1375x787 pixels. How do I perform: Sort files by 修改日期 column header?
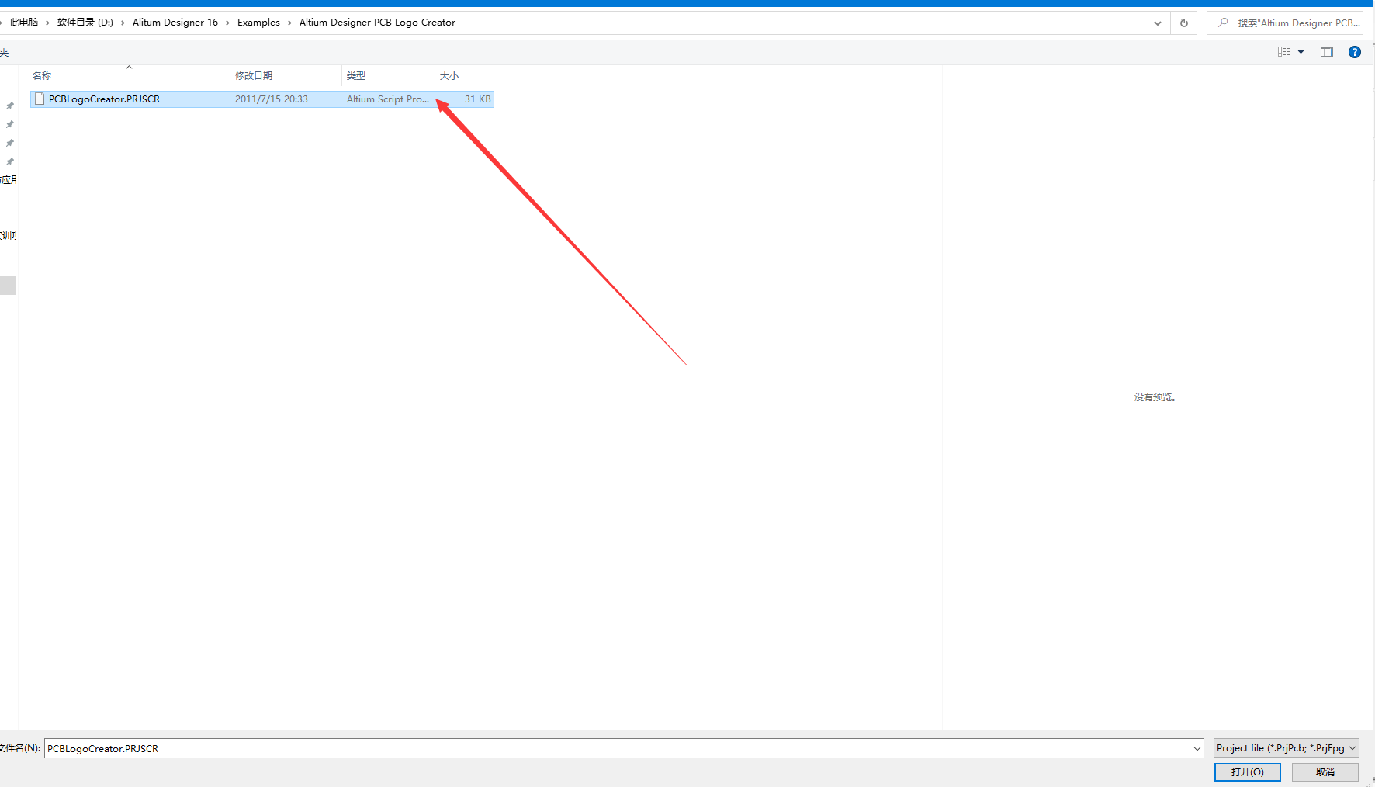click(254, 76)
